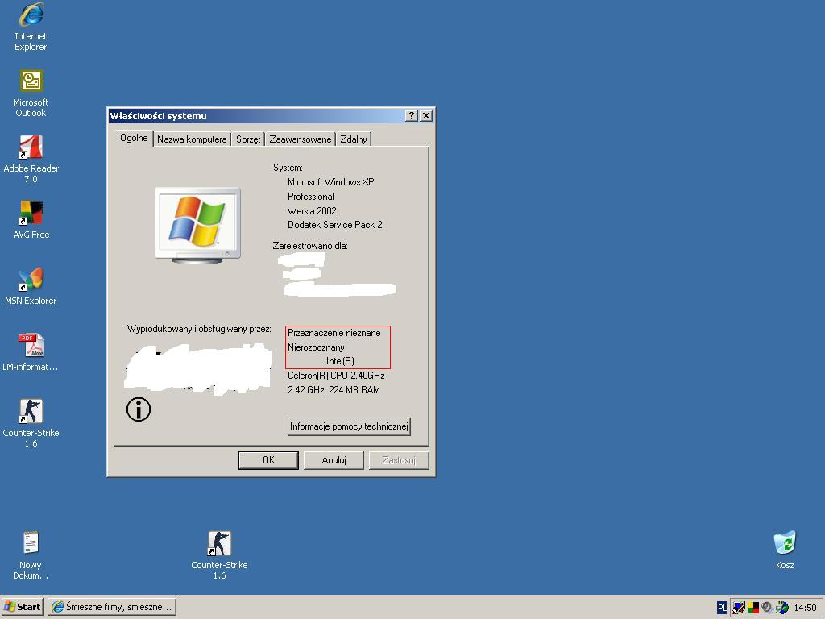The image size is (825, 619).
Task: Click the question mark help button
Action: coord(412,116)
